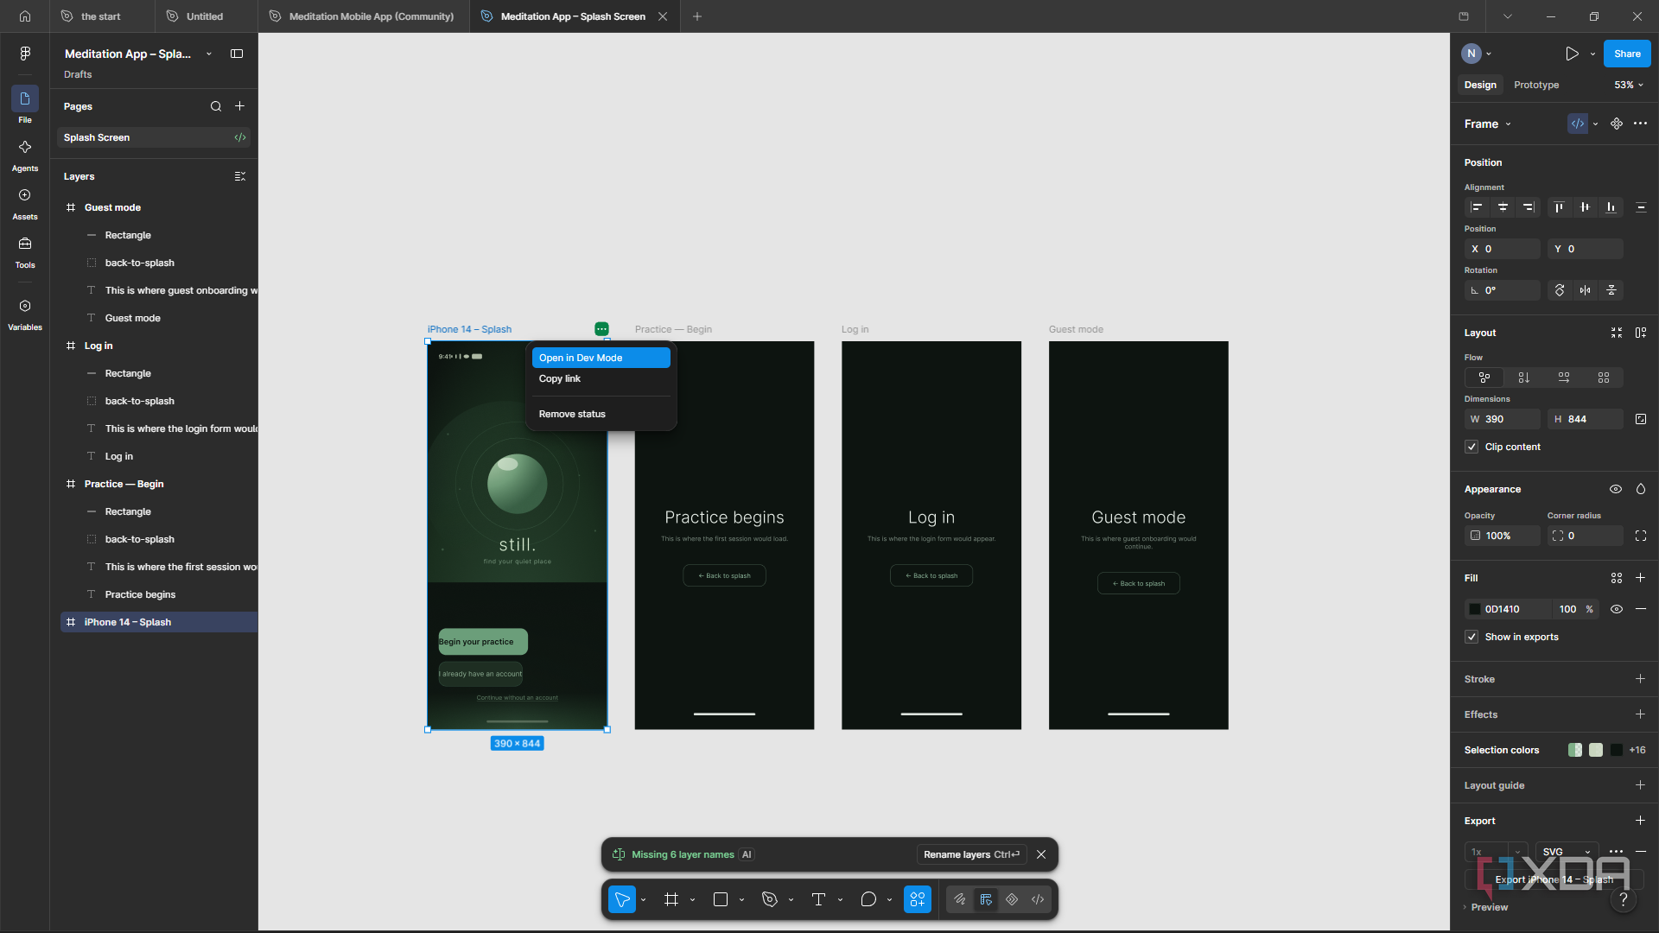Open Variables panel in left sidebar
Image resolution: width=1659 pixels, height=933 pixels.
(x=25, y=314)
